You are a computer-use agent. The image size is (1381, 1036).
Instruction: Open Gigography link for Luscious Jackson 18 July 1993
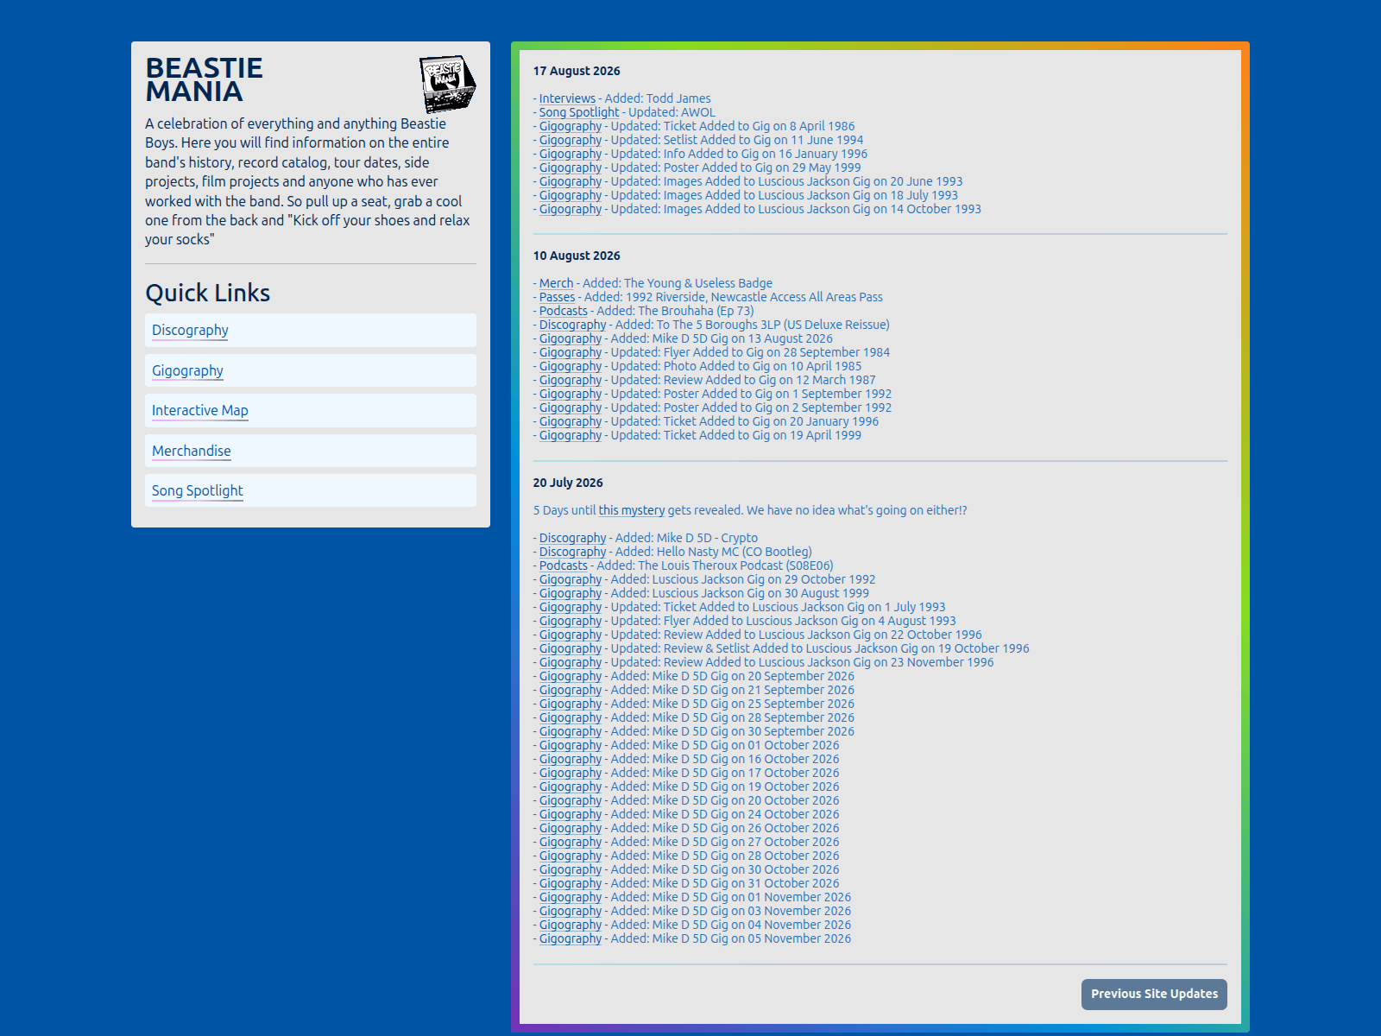click(x=571, y=195)
